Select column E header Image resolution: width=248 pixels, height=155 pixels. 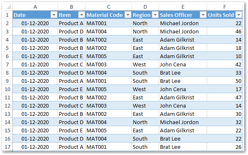click(183, 7)
